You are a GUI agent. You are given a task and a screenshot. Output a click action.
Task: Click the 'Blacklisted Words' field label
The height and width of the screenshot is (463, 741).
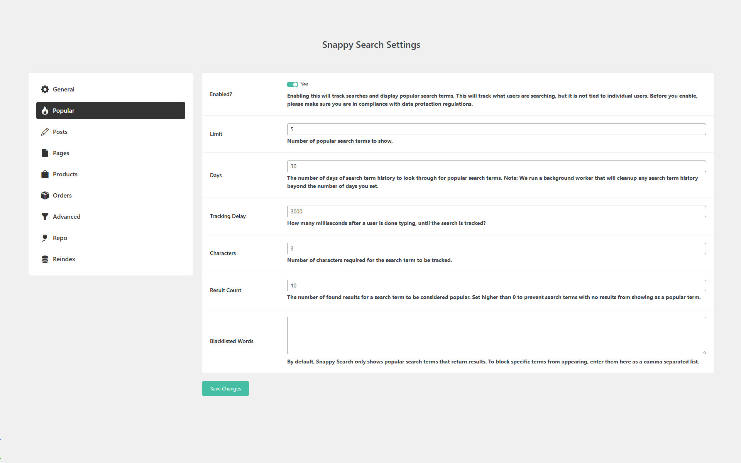coord(232,341)
